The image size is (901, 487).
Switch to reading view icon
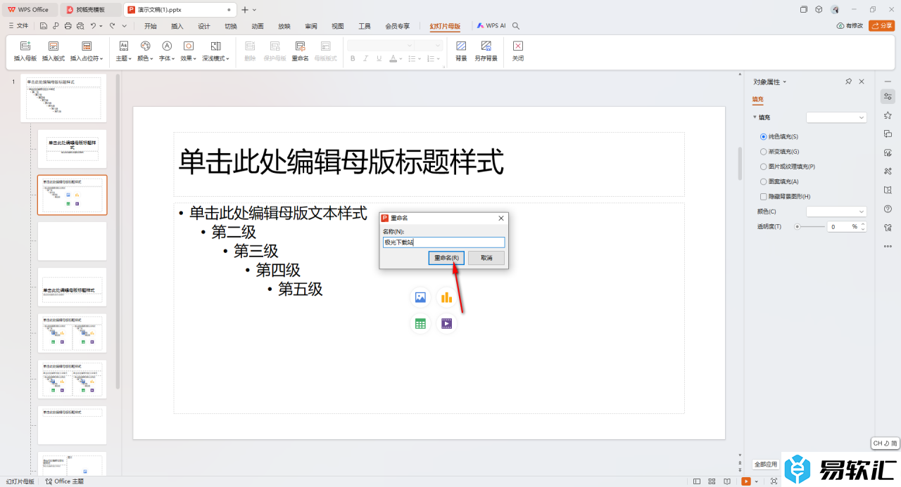coord(727,481)
